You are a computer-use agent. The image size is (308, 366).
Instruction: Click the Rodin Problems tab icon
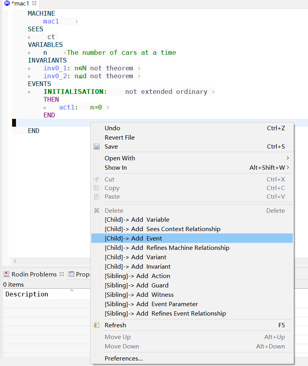pos(7,274)
